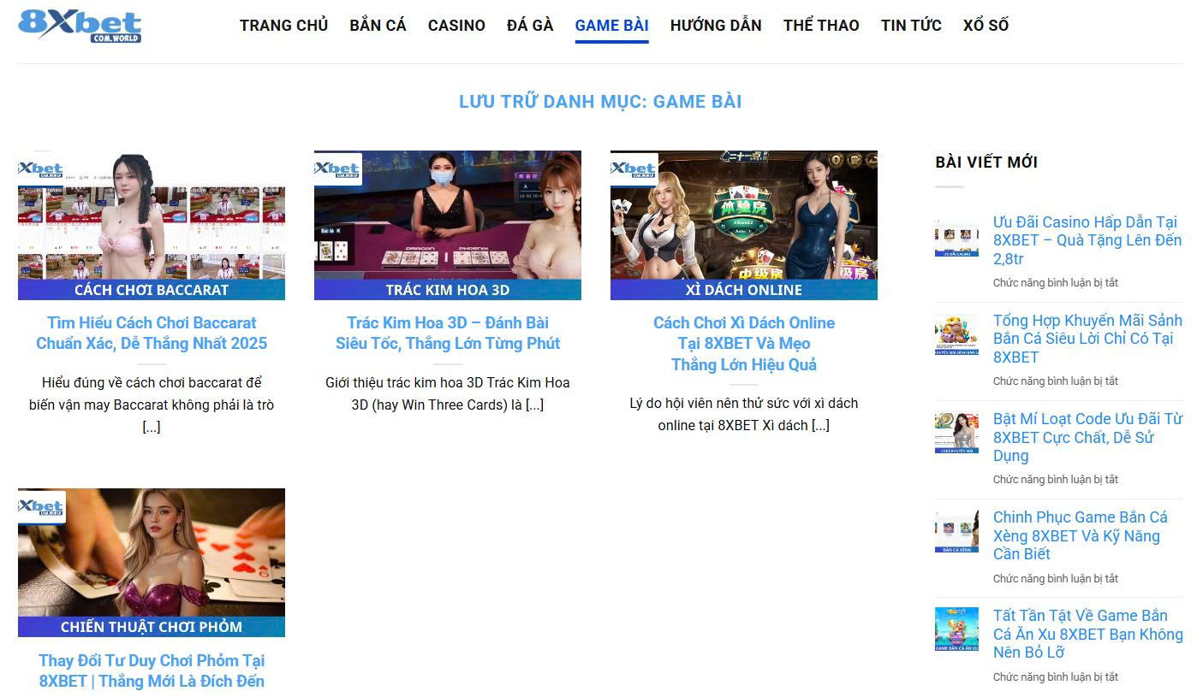Open article title Tìm Hiểu Cách Chơi Baccarat
1197x697 pixels.
152,333
